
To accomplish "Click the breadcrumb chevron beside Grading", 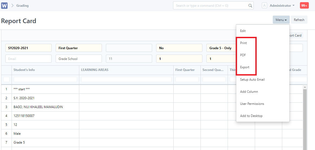I will [x=12, y=6].
